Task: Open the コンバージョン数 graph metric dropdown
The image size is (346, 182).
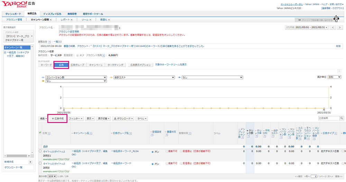Action: pos(76,78)
